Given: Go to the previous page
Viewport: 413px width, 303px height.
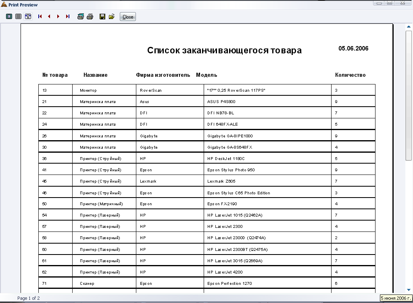Looking at the screenshot, I should coord(49,17).
